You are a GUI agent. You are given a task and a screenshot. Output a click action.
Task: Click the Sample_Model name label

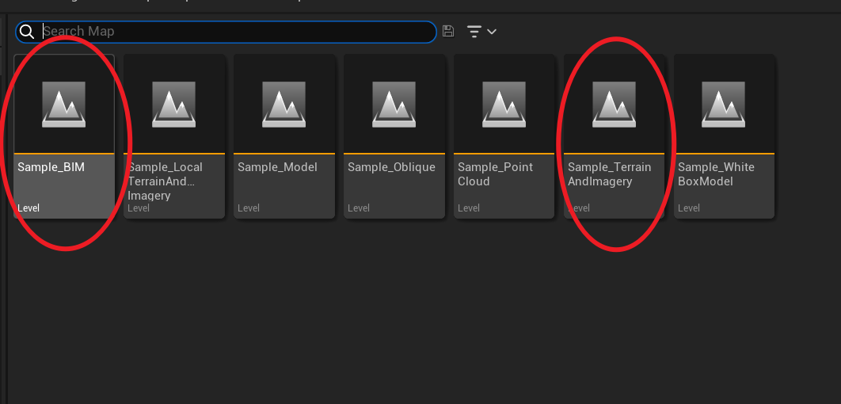point(277,167)
